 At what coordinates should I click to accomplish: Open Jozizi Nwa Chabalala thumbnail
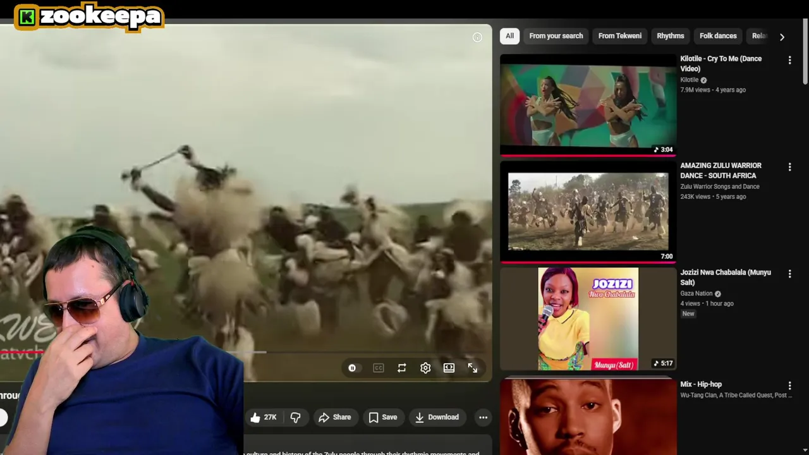point(588,318)
